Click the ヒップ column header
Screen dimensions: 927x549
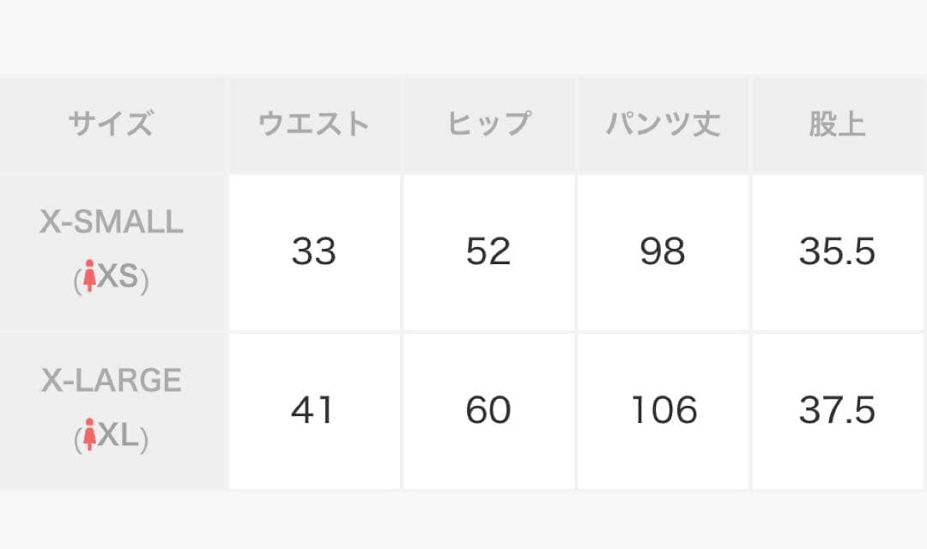coord(488,125)
